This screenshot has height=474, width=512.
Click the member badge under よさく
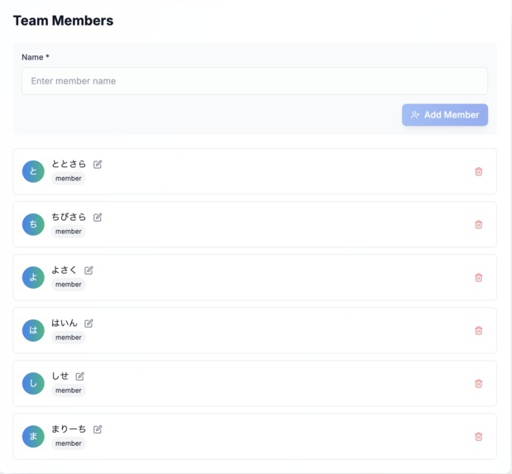pos(69,285)
